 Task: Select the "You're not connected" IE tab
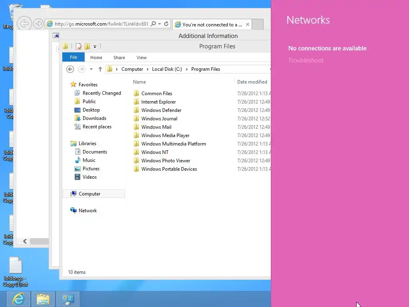point(212,24)
